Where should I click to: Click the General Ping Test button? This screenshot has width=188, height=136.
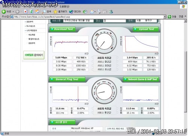67,79
